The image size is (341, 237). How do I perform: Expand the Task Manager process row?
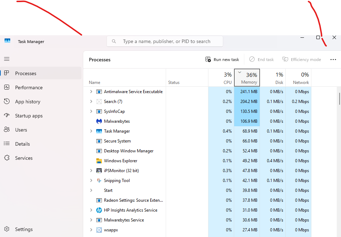[x=91, y=131]
